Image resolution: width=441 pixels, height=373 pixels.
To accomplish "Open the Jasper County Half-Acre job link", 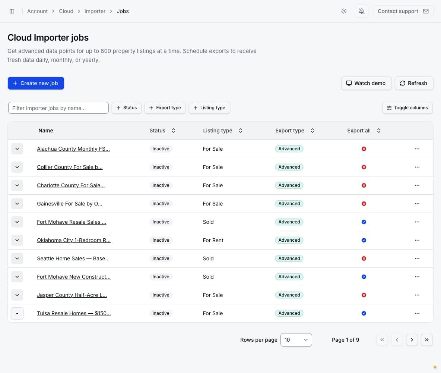I will coord(72,295).
